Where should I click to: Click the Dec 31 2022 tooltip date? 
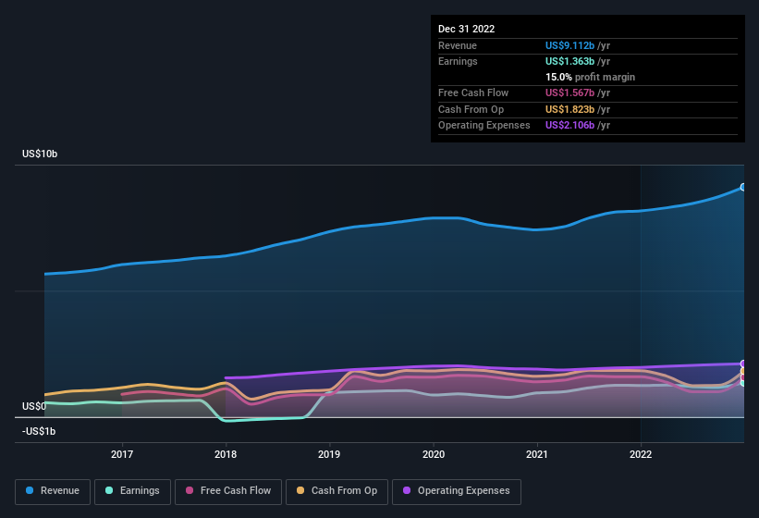coord(466,29)
